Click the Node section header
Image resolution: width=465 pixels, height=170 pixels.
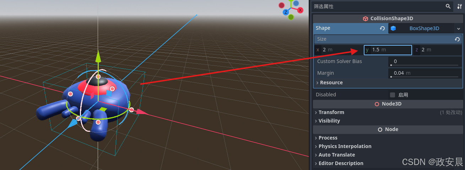388,130
